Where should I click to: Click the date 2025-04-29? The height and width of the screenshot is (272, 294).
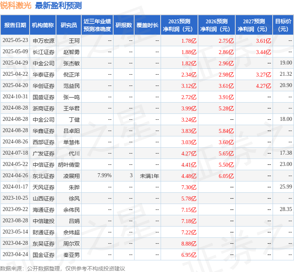point(15,63)
